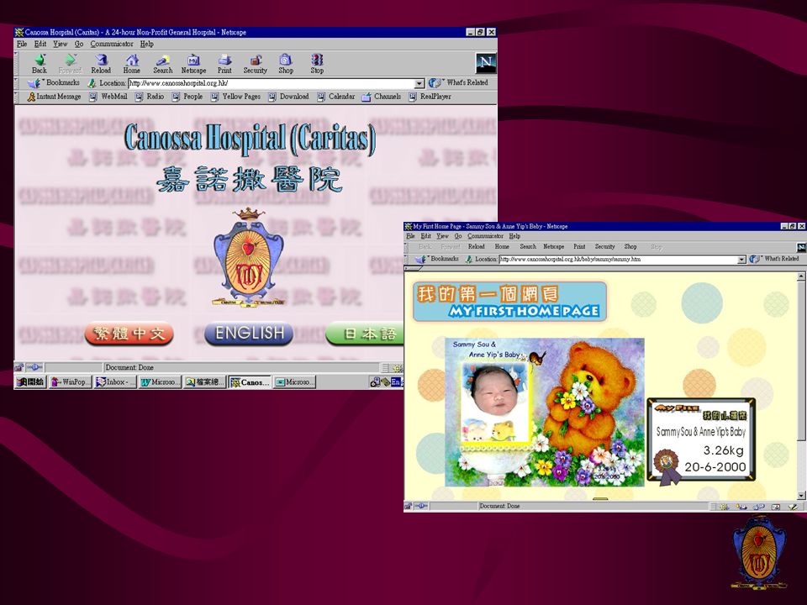This screenshot has height=605, width=807.
Task: Click Print in My First Home Page window
Action: point(579,247)
